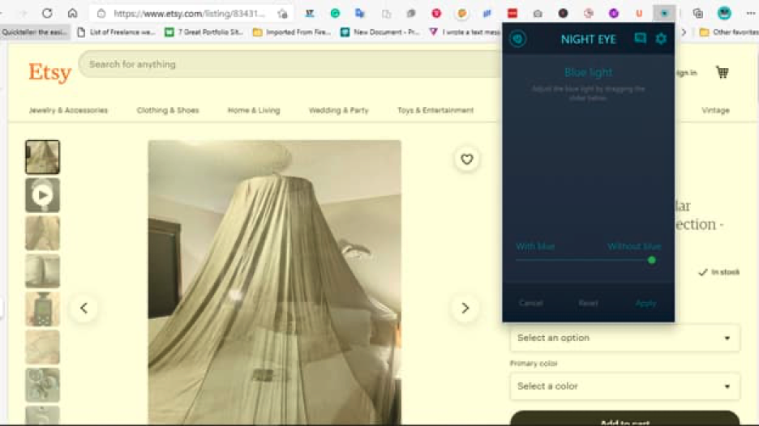Open '7 Great Portfolio Sit...' bookmark
Image resolution: width=759 pixels, height=426 pixels.
[204, 32]
